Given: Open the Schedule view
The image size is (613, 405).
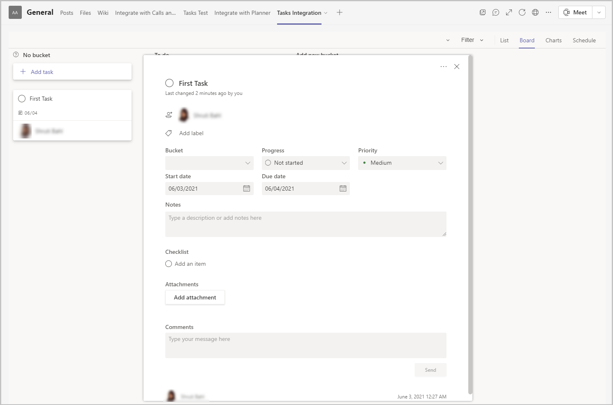Looking at the screenshot, I should tap(584, 40).
